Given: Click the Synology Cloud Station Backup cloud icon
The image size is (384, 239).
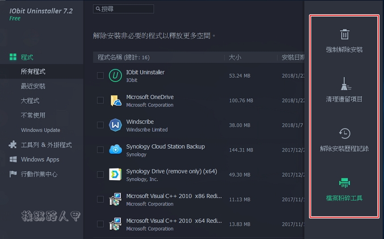Looking at the screenshot, I should [x=115, y=149].
